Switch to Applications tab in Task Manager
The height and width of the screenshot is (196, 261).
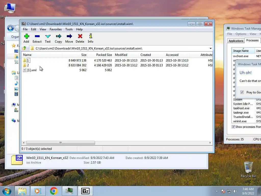[x=236, y=41]
